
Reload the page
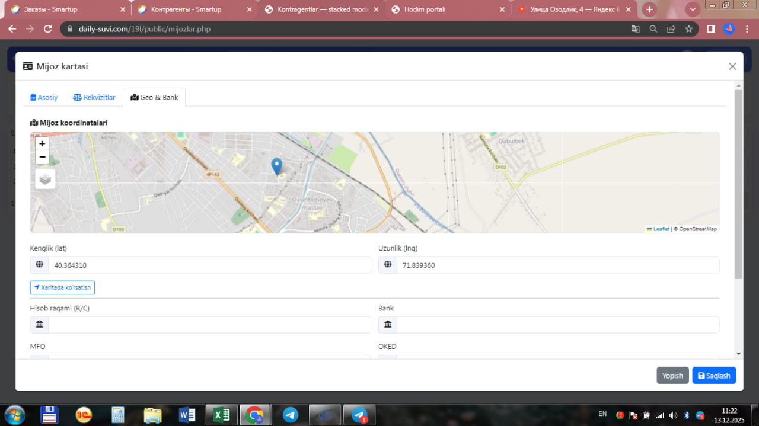tap(48, 29)
